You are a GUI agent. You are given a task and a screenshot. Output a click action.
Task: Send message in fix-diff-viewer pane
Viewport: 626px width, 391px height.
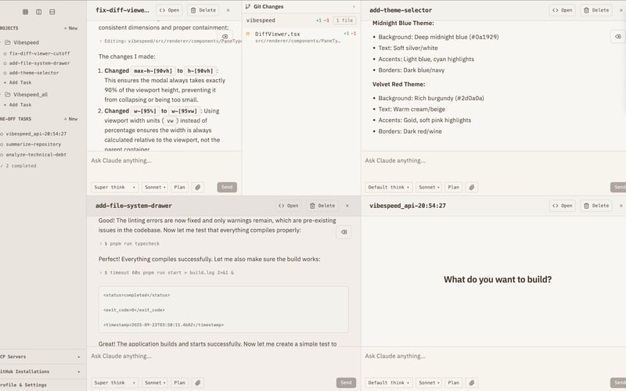(x=227, y=187)
